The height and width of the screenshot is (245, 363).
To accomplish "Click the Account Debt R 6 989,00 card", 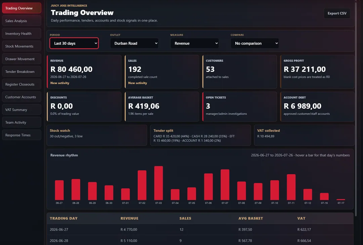I will [317, 107].
